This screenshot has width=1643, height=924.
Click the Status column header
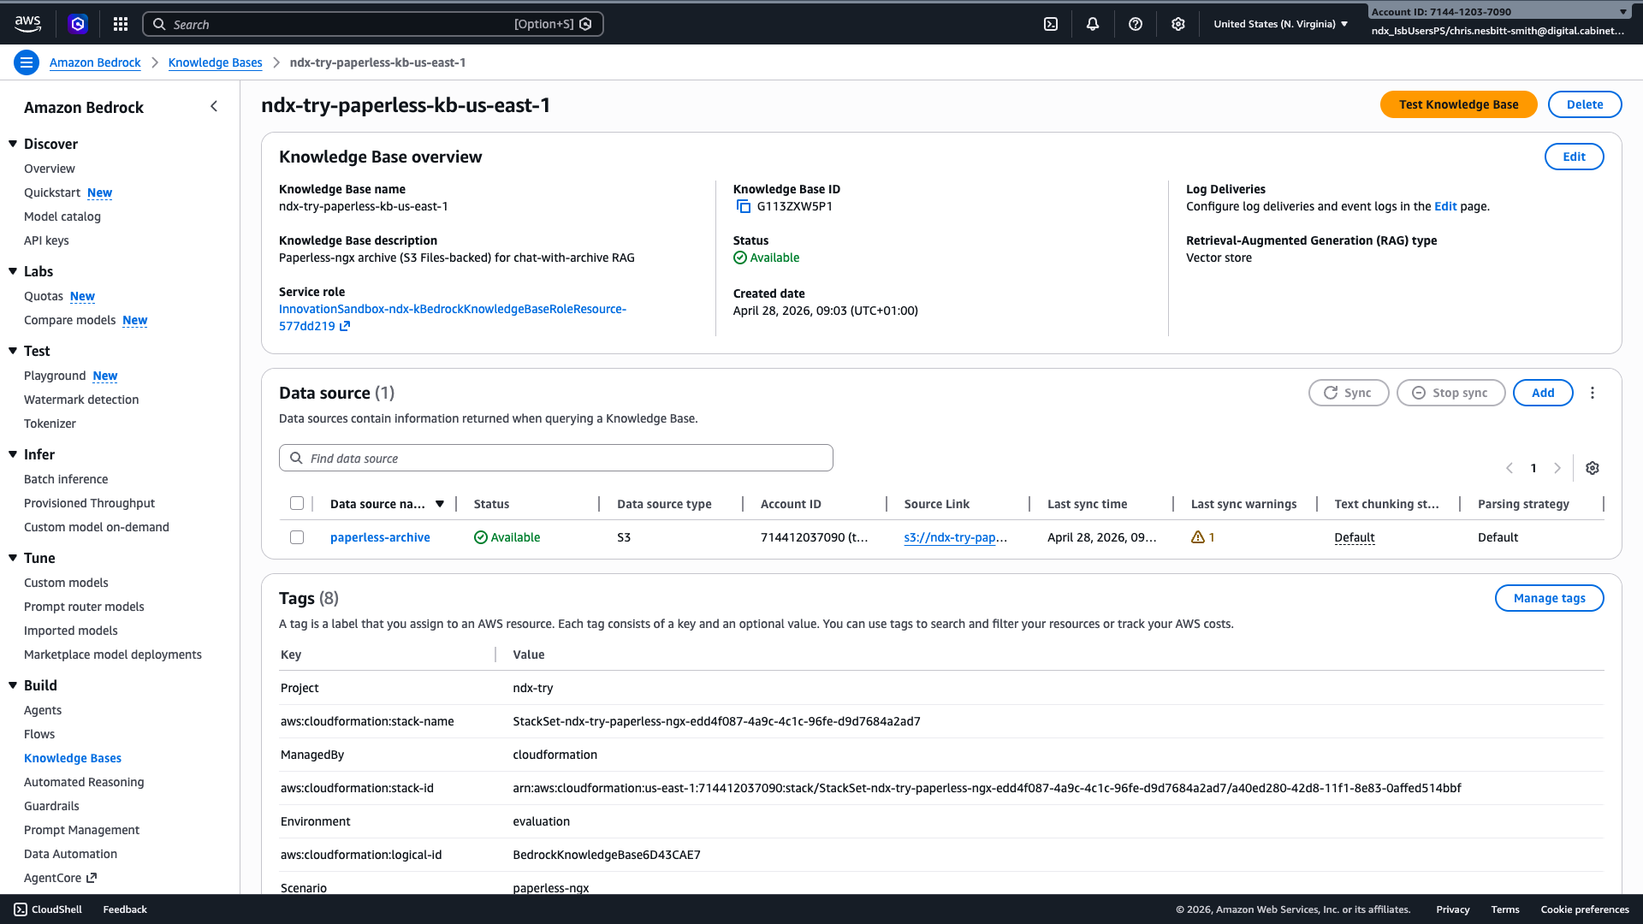tap(491, 504)
